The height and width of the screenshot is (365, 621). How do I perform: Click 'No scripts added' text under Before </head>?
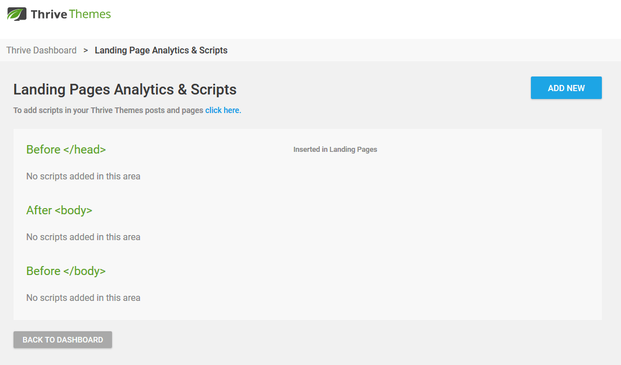point(83,177)
